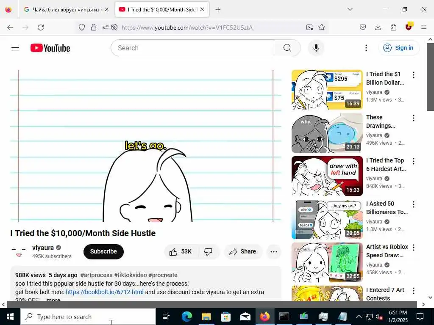This screenshot has height=325, width=434.
Task: Go to the YouTube home logo
Action: (x=50, y=48)
